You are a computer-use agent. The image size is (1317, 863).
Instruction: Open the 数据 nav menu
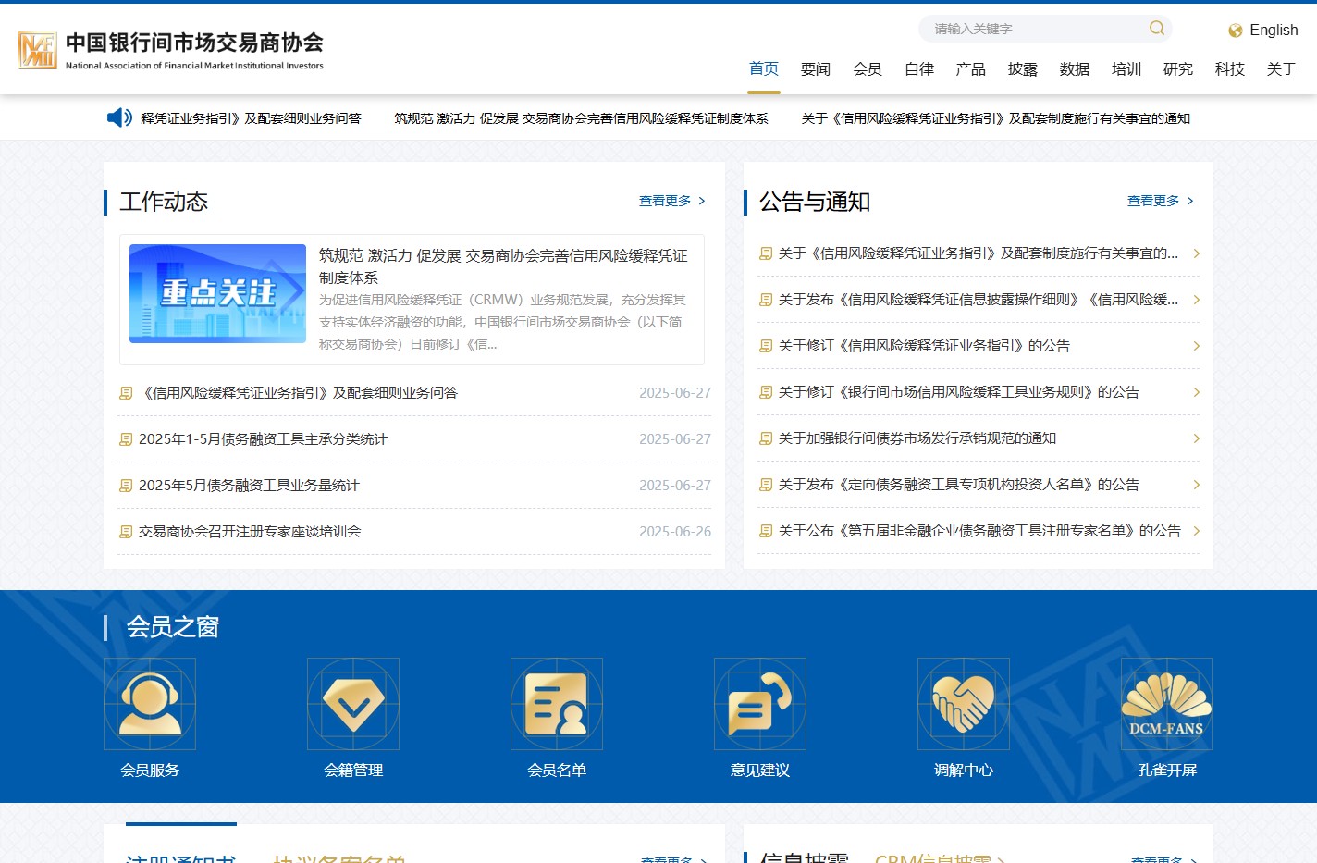click(x=1075, y=68)
